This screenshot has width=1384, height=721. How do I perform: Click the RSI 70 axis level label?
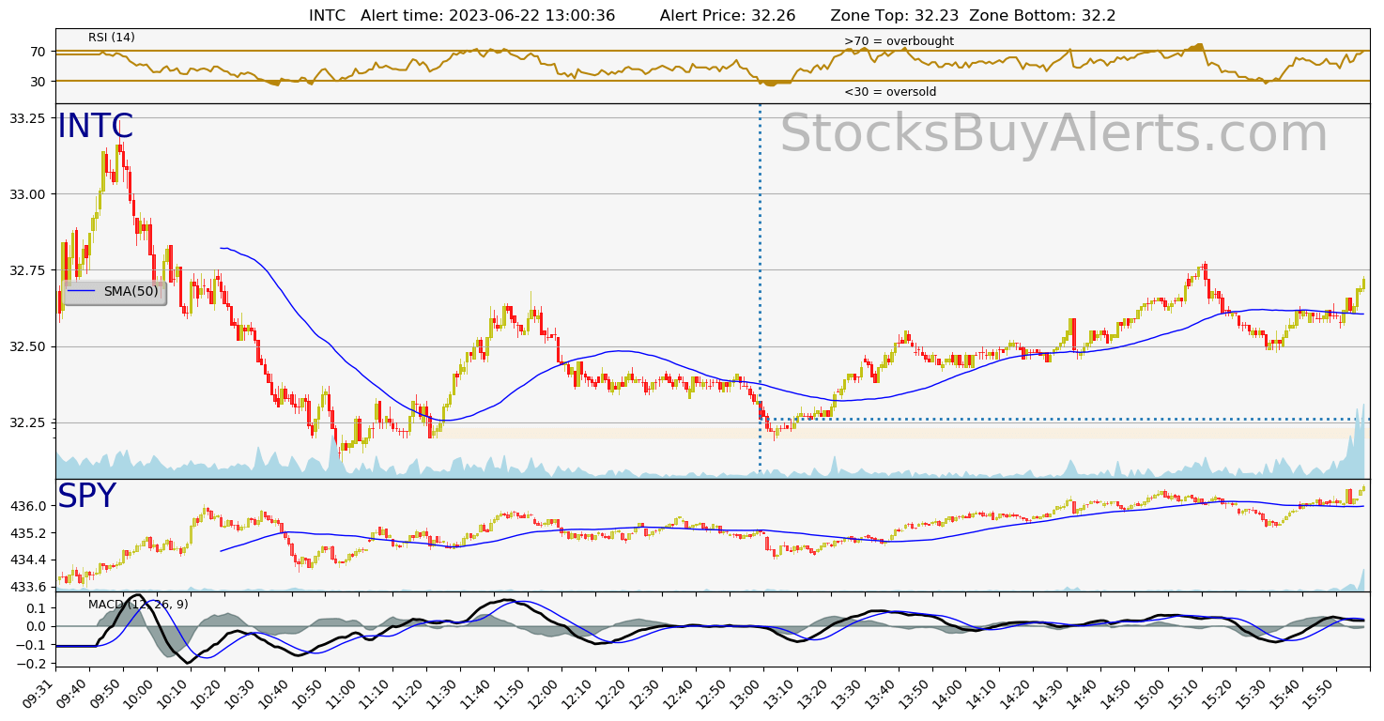coord(38,52)
